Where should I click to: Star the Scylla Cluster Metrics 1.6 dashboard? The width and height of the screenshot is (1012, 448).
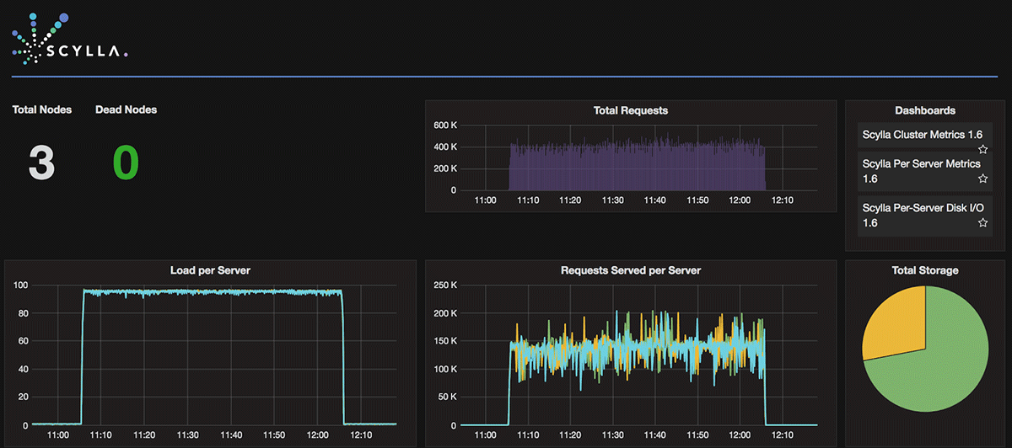click(982, 149)
